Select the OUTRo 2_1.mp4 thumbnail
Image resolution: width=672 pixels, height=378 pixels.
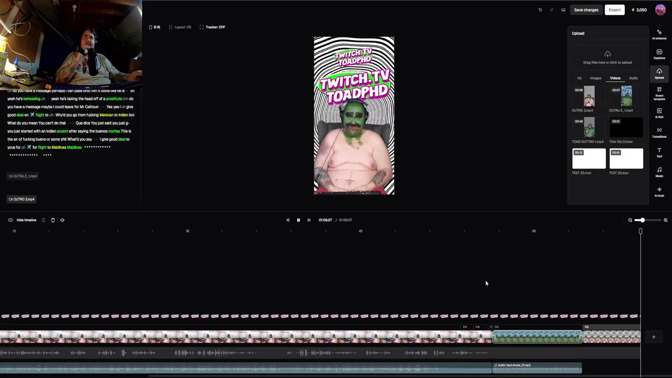pyautogui.click(x=626, y=97)
